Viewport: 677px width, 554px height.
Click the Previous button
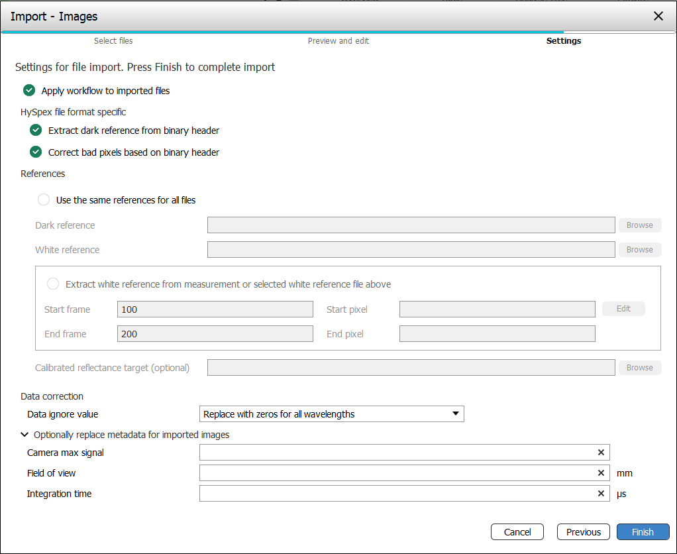pos(583,532)
